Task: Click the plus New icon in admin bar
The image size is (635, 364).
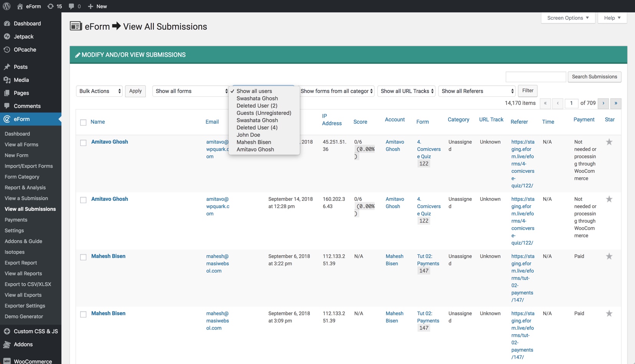Action: click(x=90, y=6)
